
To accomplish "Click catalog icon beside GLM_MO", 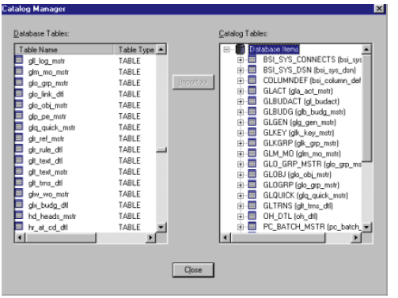I will [x=252, y=153].
